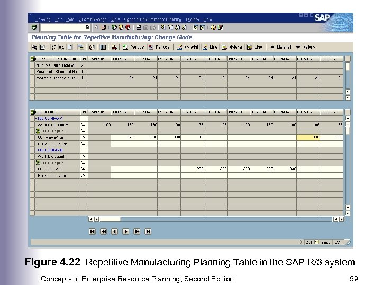Click the green production line icon under NRG-B
The height and width of the screenshot is (285, 381).
[38, 163]
